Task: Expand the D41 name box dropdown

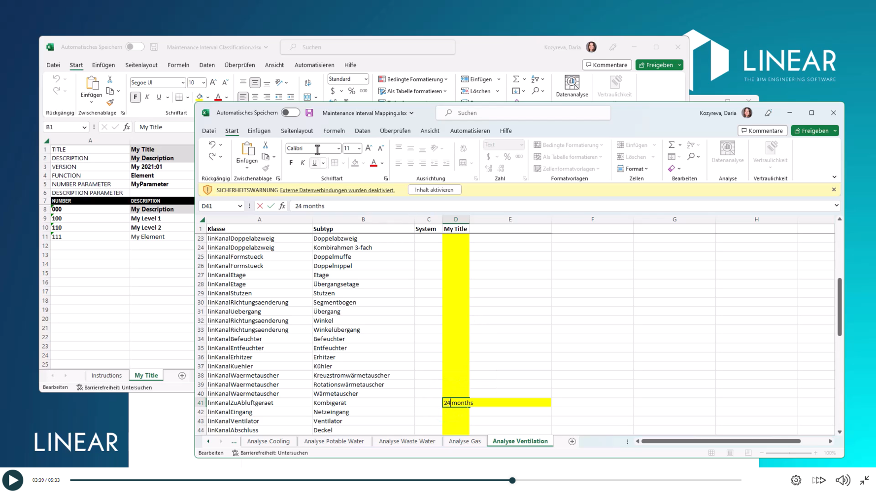Action: pyautogui.click(x=240, y=206)
